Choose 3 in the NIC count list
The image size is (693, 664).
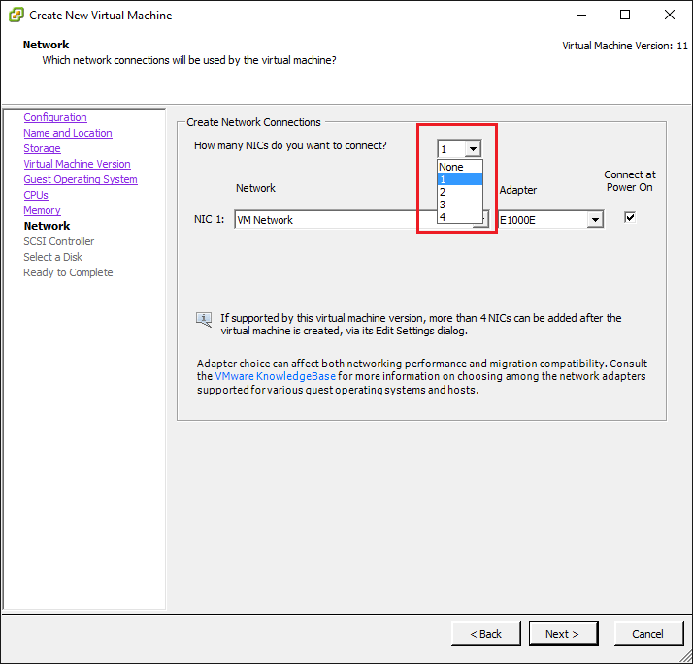point(459,205)
